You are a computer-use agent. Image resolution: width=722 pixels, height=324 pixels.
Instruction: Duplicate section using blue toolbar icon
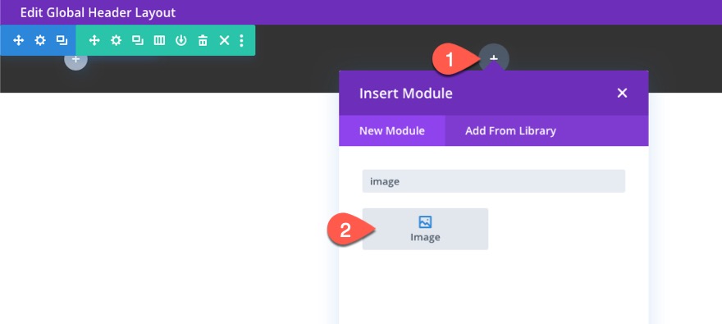[x=62, y=40]
